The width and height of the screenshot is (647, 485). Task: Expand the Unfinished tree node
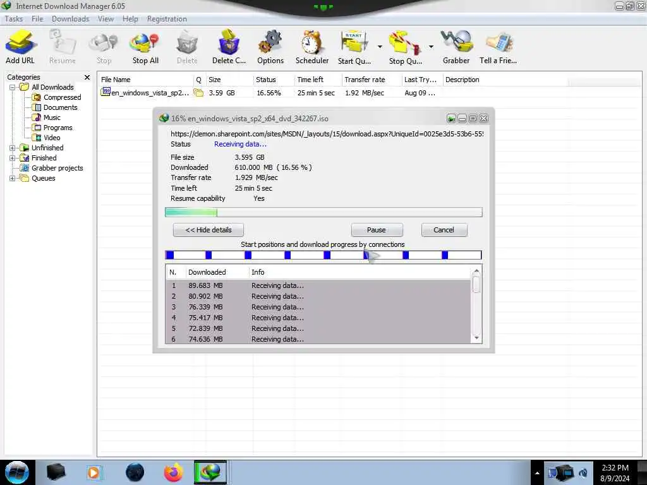[x=13, y=148]
